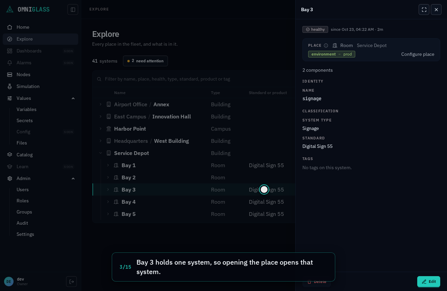Open Variables under Values
The image size is (447, 291).
[26, 109]
